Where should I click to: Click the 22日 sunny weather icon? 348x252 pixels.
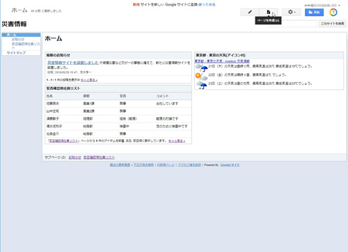pos(201,77)
